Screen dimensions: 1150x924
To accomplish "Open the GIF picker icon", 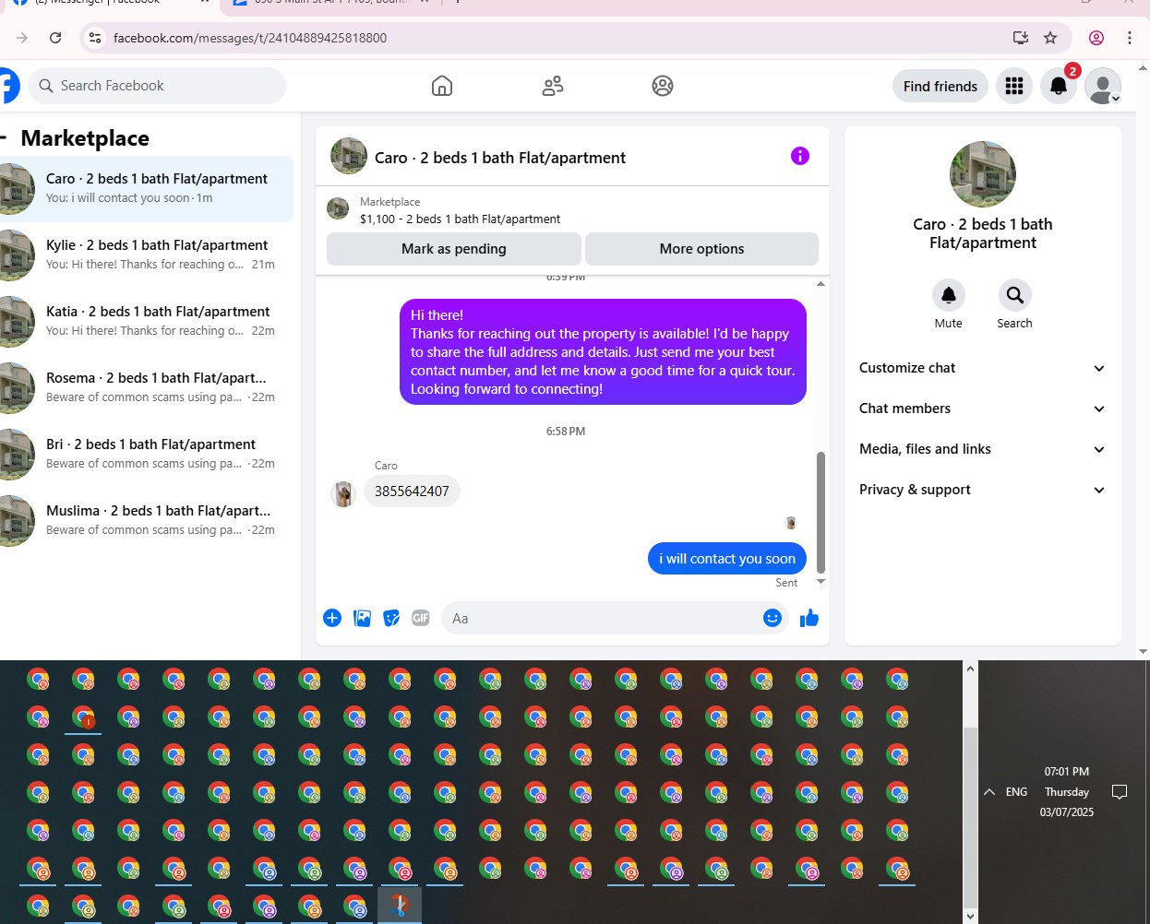I will [x=421, y=618].
